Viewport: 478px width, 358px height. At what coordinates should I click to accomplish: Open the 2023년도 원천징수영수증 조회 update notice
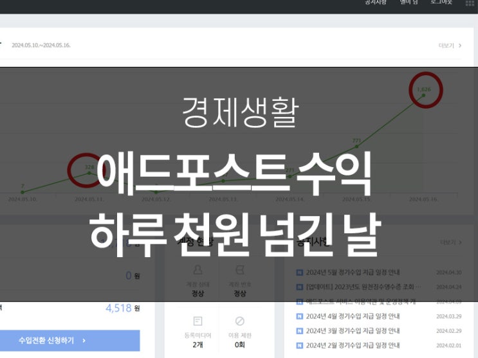[x=363, y=287]
